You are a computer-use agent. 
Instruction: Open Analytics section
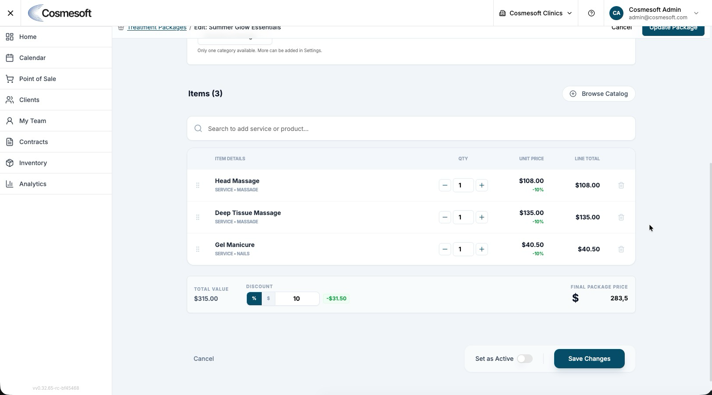coord(56,184)
